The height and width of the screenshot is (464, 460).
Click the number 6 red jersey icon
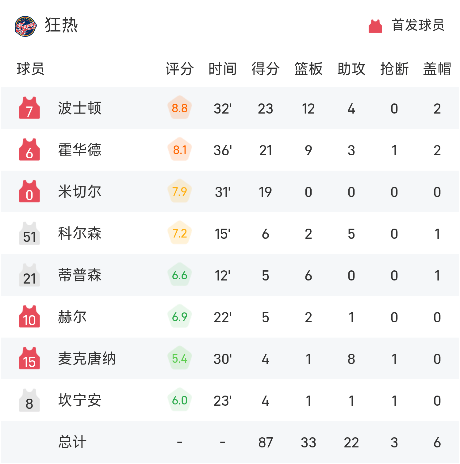[29, 150]
